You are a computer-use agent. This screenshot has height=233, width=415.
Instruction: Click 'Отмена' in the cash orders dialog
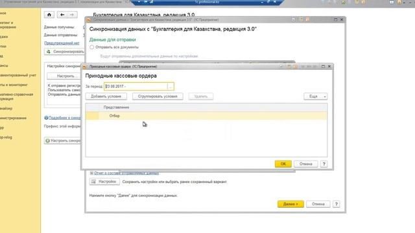(x=305, y=164)
